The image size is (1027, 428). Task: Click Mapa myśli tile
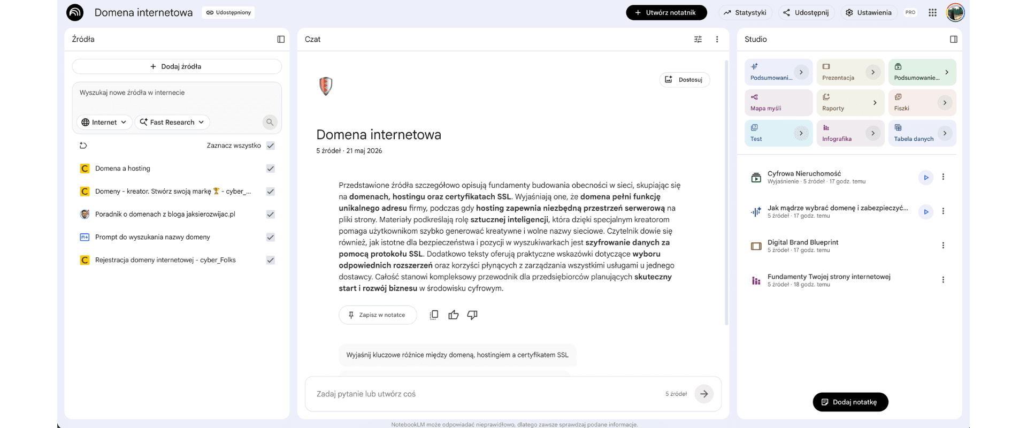click(778, 102)
